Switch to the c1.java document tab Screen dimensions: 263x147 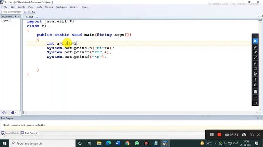click(x=30, y=16)
